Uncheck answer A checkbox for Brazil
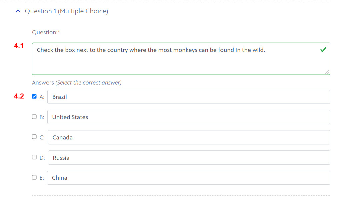This screenshot has height=202, width=344. click(x=34, y=97)
